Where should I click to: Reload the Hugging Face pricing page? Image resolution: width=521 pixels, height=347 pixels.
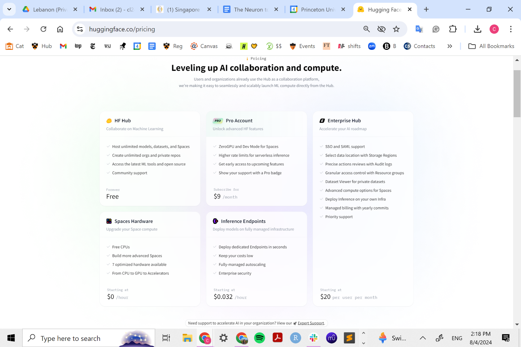[43, 29]
